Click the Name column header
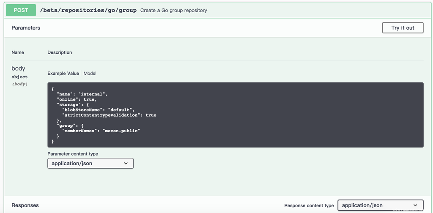 pos(18,52)
